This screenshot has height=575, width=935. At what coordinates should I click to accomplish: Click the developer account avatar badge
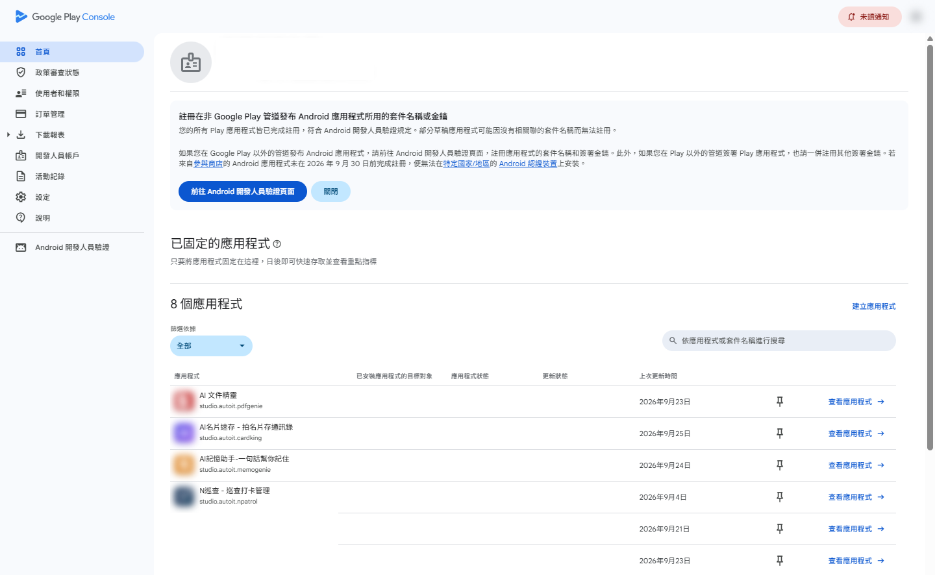point(191,62)
